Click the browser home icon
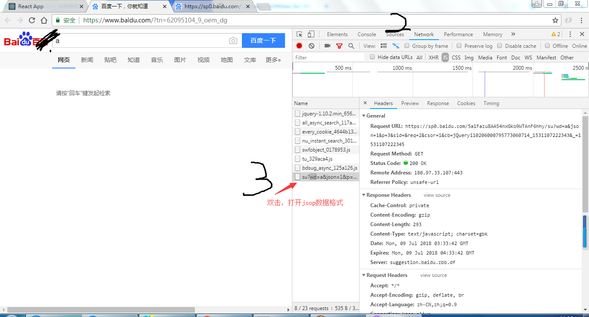The height and width of the screenshot is (317, 589). pyautogui.click(x=44, y=20)
